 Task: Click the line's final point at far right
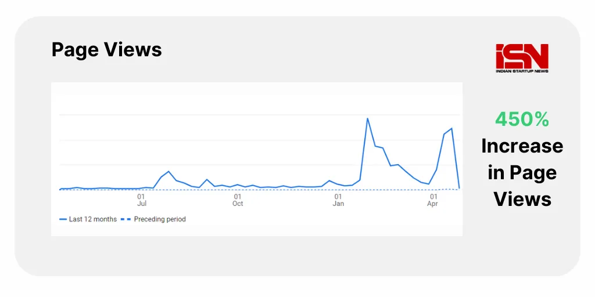pos(459,188)
